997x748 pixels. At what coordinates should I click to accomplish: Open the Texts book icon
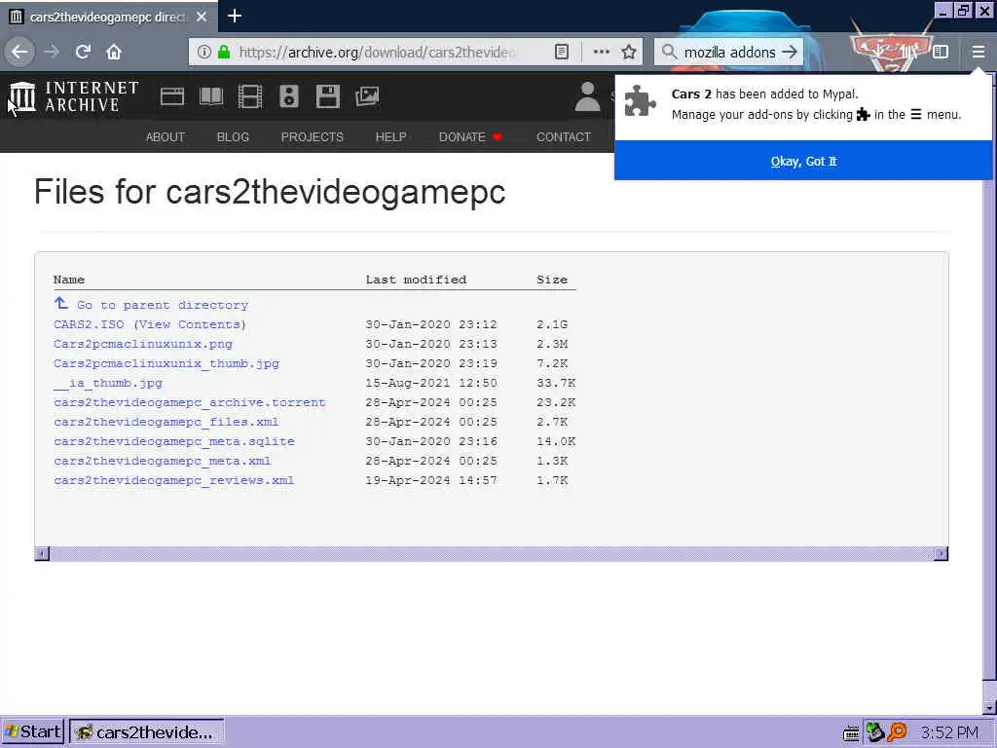pyautogui.click(x=211, y=96)
